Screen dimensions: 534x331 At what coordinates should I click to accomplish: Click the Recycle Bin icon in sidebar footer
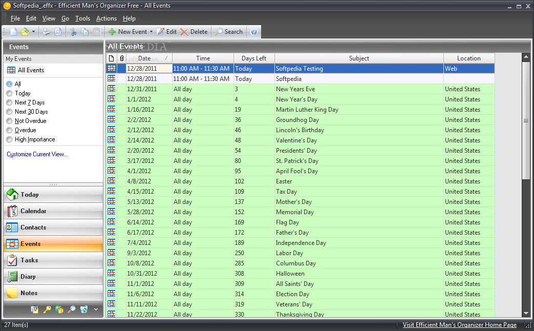click(x=84, y=309)
